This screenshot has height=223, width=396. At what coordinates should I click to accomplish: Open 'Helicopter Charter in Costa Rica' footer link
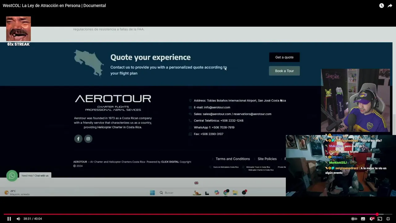pyautogui.click(x=261, y=170)
